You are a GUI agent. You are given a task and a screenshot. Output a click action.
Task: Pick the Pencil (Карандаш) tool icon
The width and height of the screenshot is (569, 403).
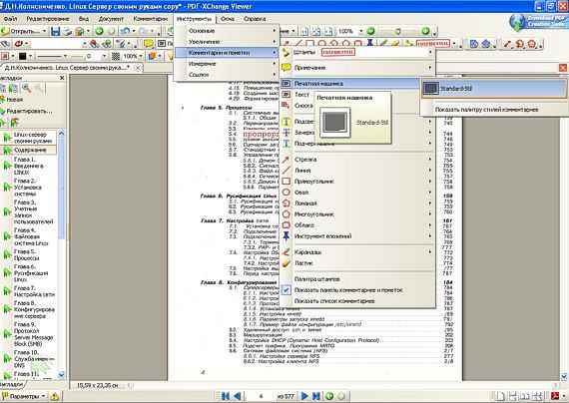[285, 252]
